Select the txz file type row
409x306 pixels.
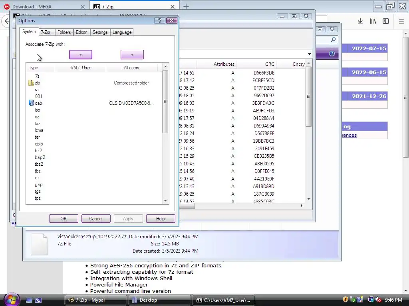(94, 124)
